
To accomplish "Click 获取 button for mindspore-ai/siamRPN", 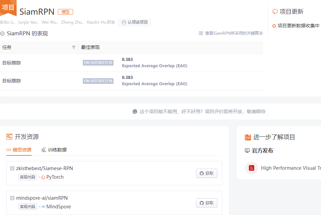I will tap(207, 203).
